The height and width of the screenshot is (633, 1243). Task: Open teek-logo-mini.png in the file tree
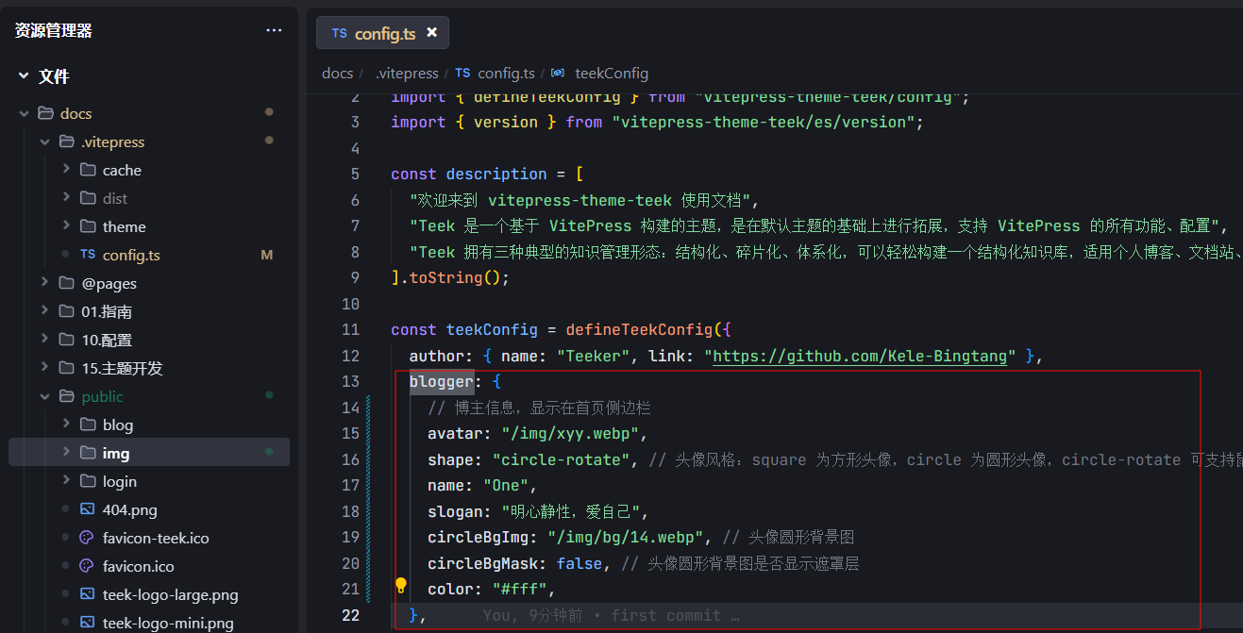tap(168, 623)
